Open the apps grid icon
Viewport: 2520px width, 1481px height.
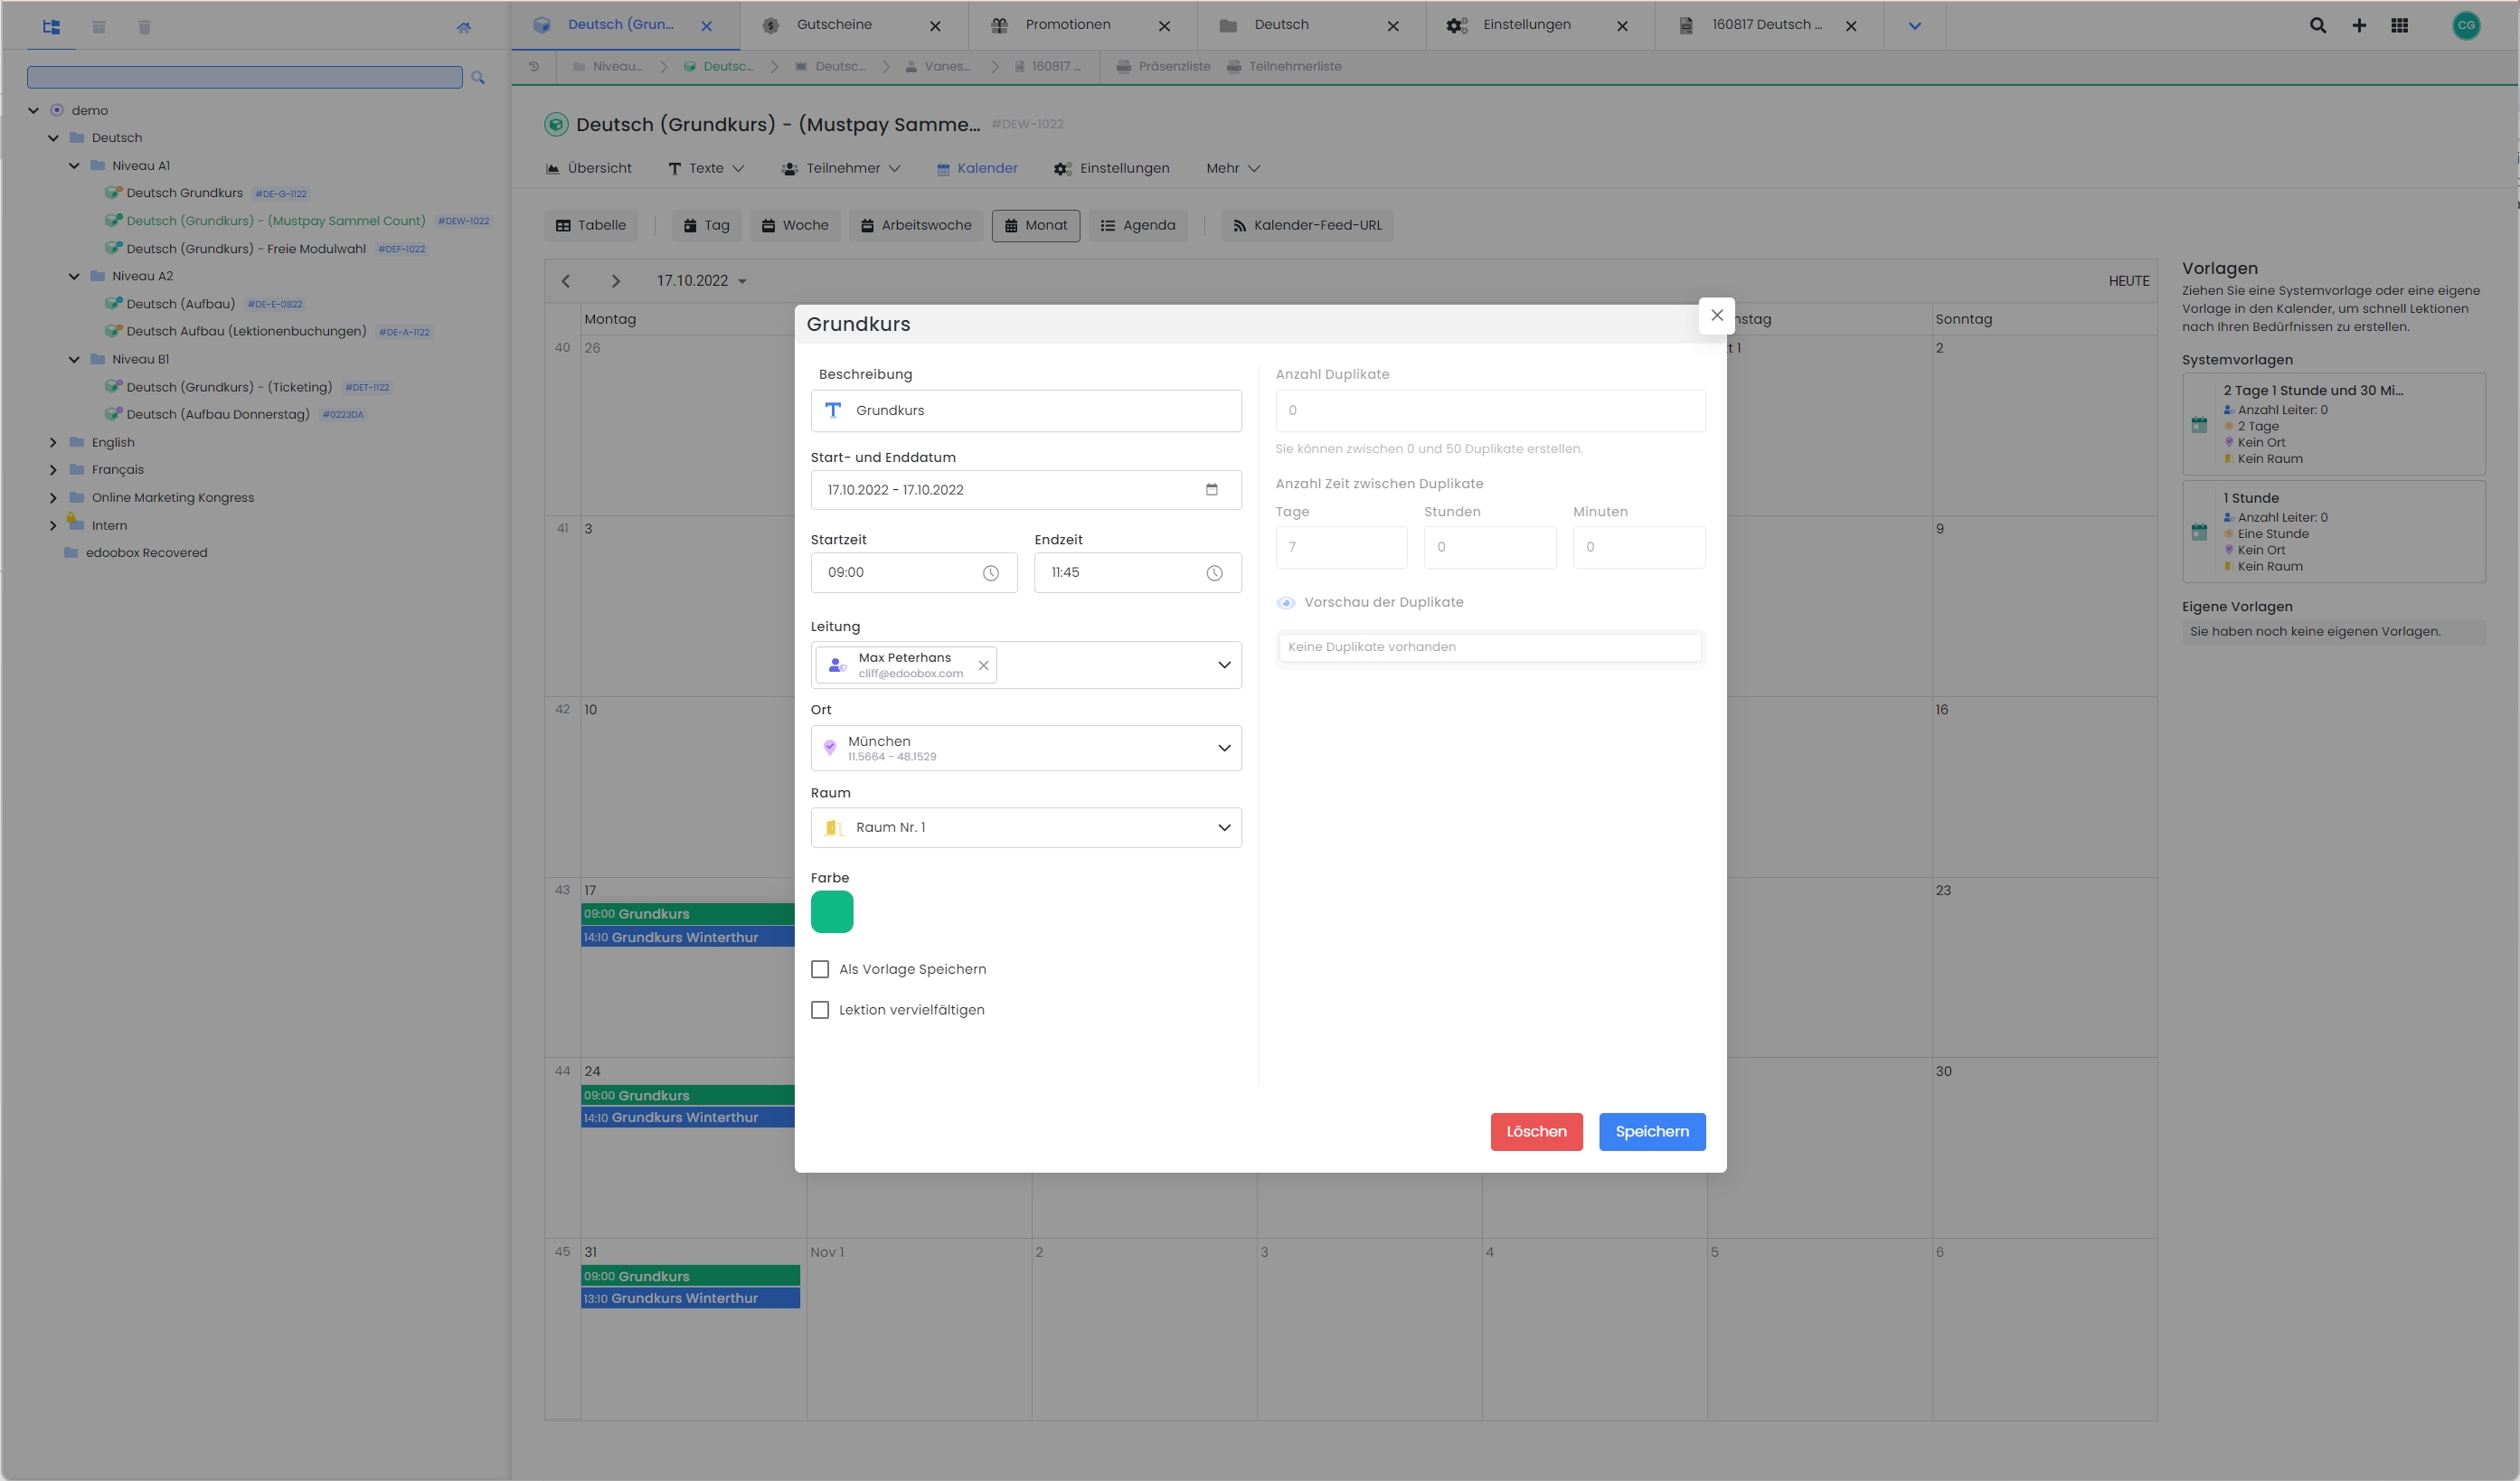[2399, 26]
